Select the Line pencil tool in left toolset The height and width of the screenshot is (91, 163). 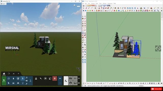click(83, 21)
